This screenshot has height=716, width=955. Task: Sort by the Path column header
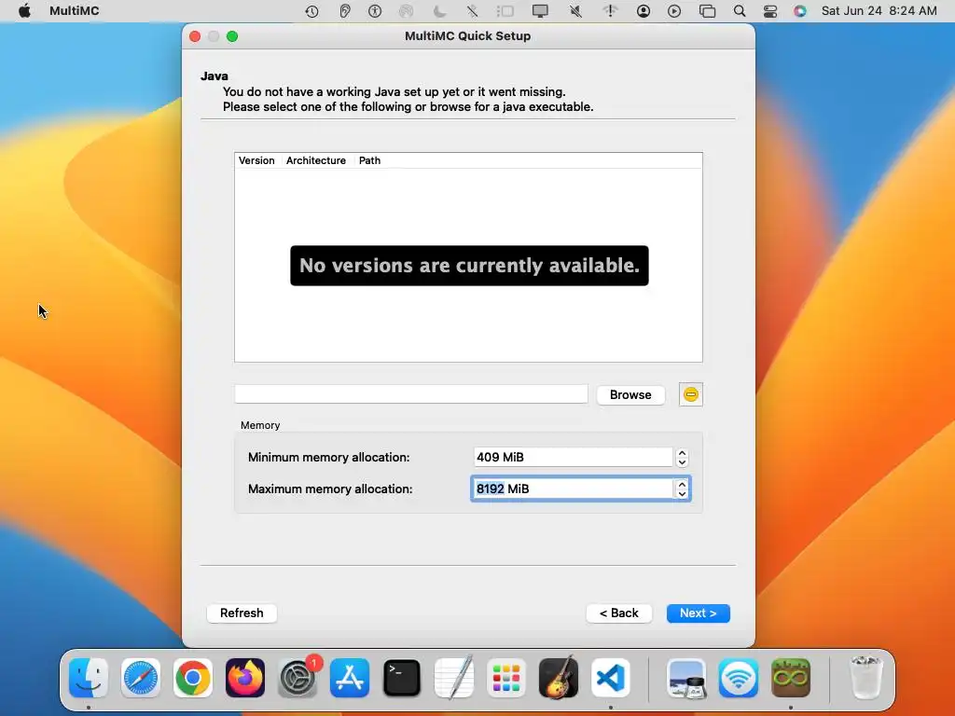(369, 160)
